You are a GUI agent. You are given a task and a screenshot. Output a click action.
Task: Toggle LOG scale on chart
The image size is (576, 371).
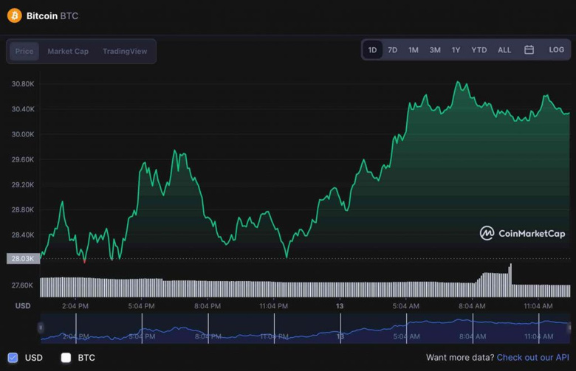coord(556,50)
